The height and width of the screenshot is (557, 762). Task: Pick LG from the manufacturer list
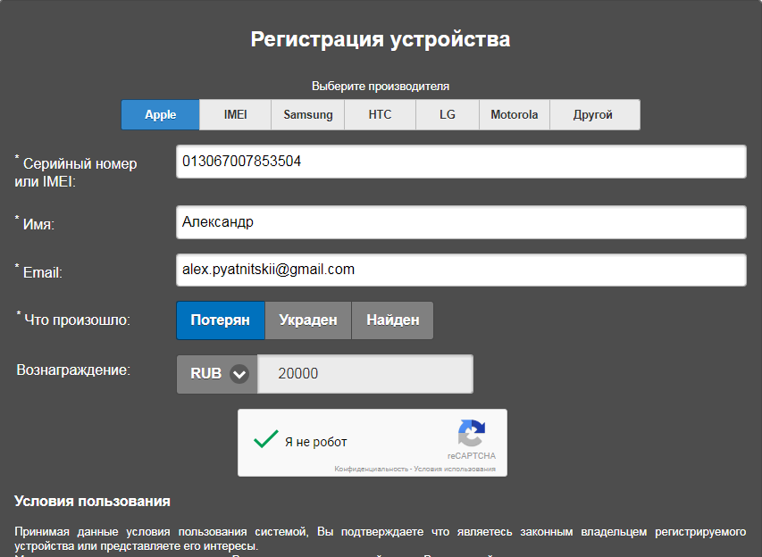coord(448,114)
